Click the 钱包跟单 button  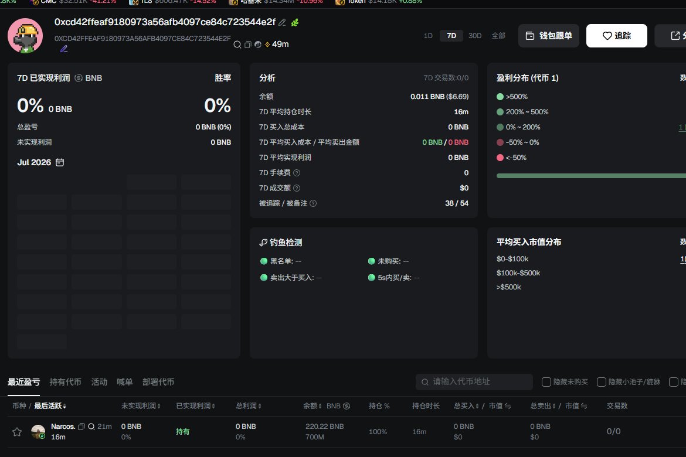549,35
